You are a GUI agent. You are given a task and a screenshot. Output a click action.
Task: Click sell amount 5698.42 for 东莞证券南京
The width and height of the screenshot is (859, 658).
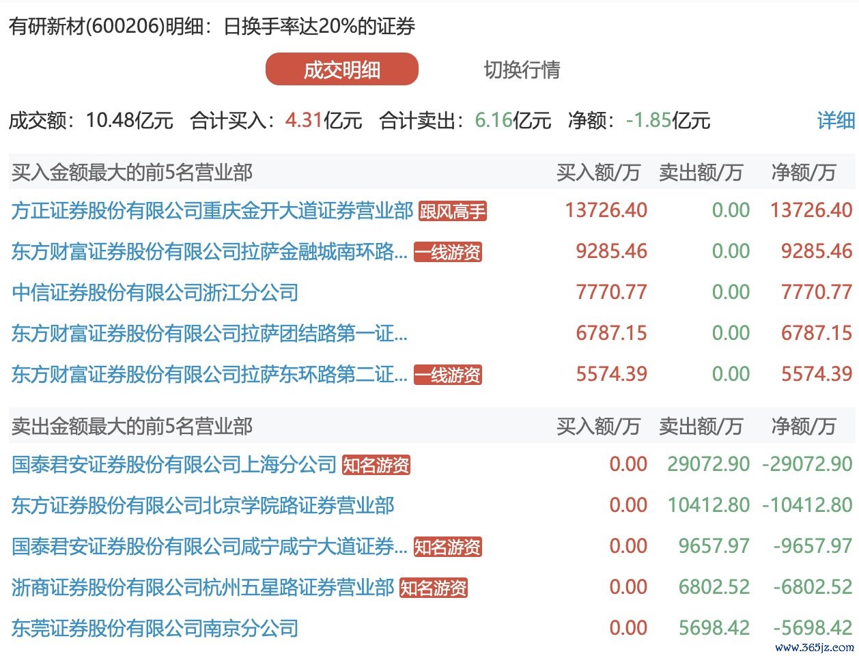point(714,628)
